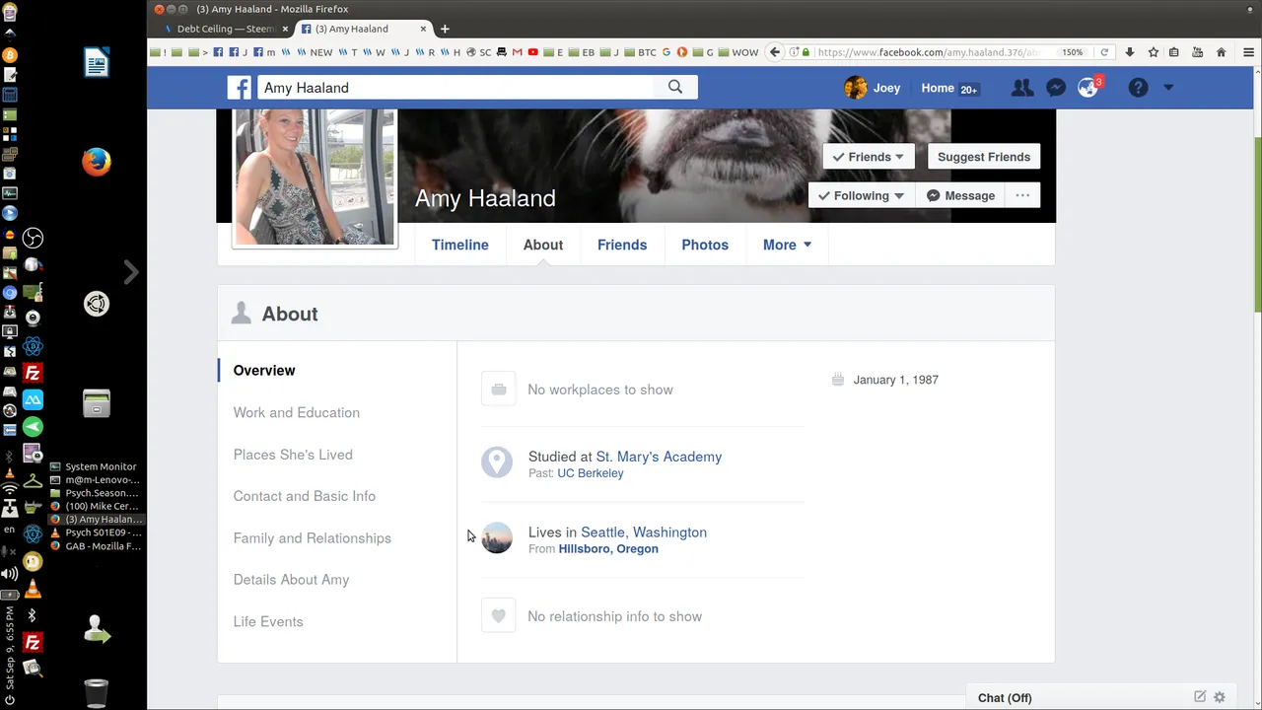
Task: Open the Gmail bookmark icon
Action: click(517, 52)
